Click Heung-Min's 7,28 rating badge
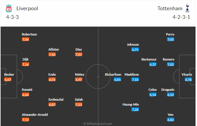Image resolution: width=197 pixels, height=126 pixels. tap(135, 109)
